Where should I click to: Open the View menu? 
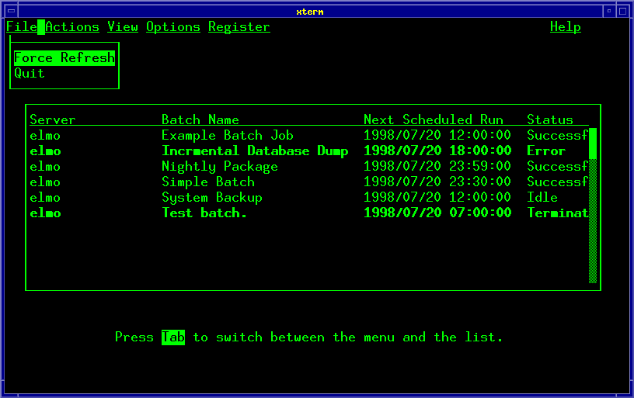click(x=123, y=27)
